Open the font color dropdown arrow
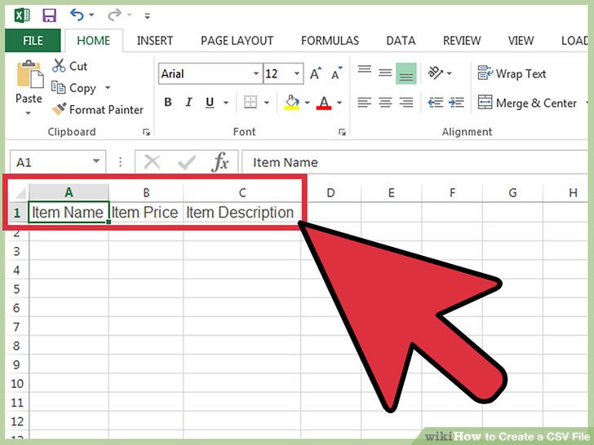Viewport: 594px width, 445px height. pyautogui.click(x=339, y=103)
